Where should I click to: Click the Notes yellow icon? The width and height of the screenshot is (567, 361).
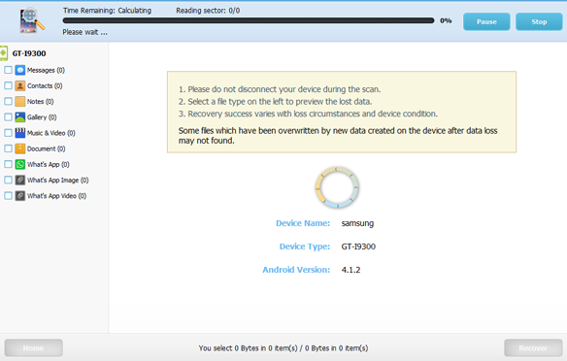(20, 102)
